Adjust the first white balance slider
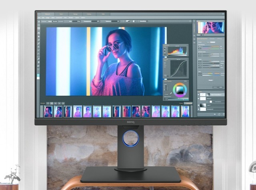This screenshot has height=190, width=256. point(211,46)
